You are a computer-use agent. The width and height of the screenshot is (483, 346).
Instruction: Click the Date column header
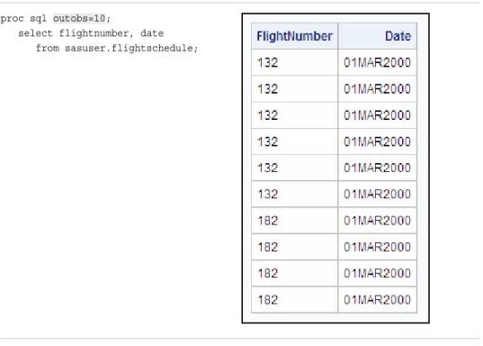click(378, 36)
